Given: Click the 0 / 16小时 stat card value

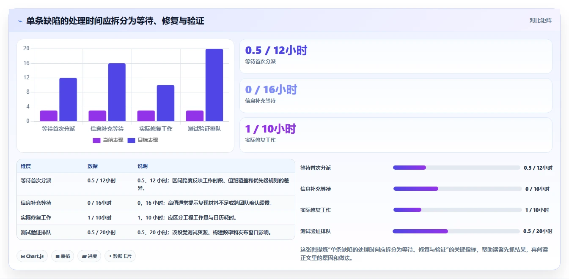Looking at the screenshot, I should click(x=271, y=89).
